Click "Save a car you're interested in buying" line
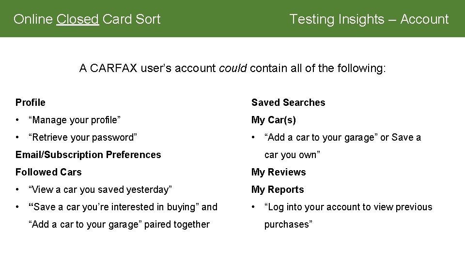 [123, 207]
